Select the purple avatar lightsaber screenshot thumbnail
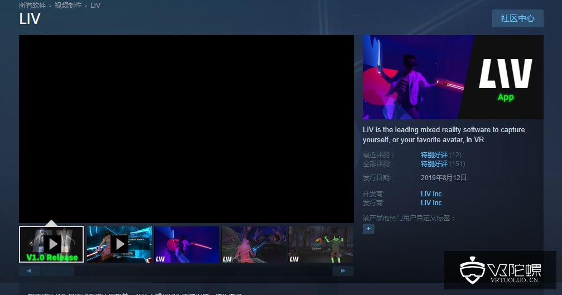This screenshot has height=295, width=562. point(186,244)
